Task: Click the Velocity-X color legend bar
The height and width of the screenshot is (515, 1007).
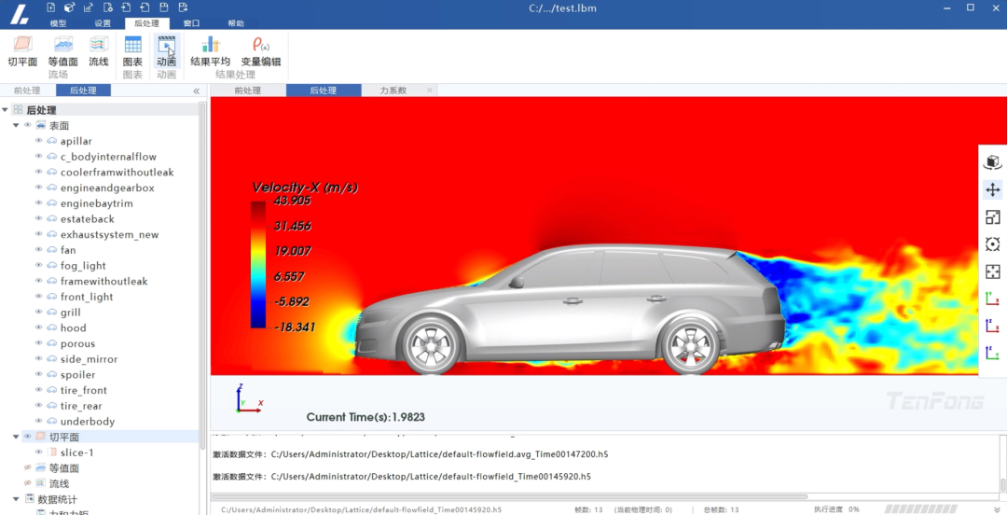Action: pyautogui.click(x=258, y=264)
